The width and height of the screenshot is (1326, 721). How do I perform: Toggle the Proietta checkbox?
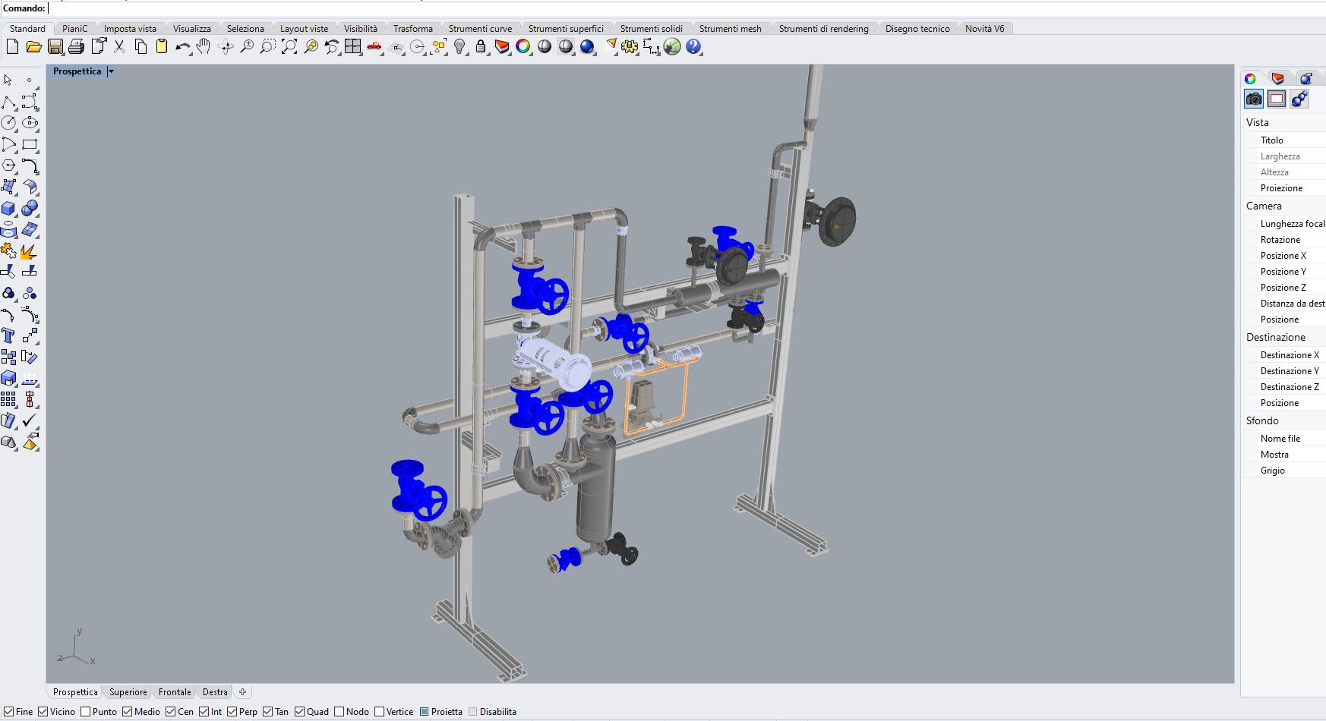pyautogui.click(x=424, y=712)
